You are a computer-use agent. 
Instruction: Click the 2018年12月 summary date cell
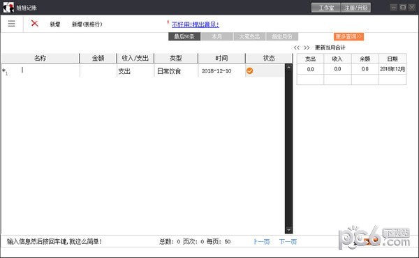pos(392,69)
